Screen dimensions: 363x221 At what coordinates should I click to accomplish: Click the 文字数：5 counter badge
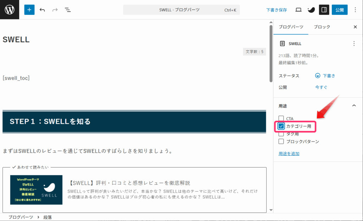[x=255, y=52]
